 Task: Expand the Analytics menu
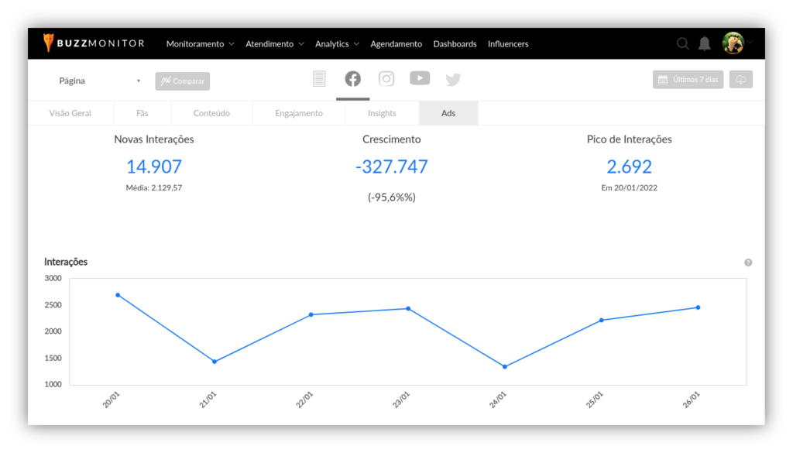point(337,44)
